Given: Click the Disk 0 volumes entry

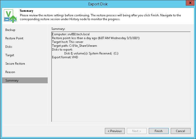Looking at the screenshot, I should click(x=91, y=53).
